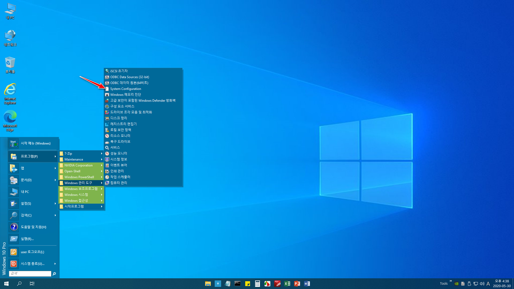The height and width of the screenshot is (289, 514).
Task: Open Excel from the taskbar
Action: (x=287, y=284)
